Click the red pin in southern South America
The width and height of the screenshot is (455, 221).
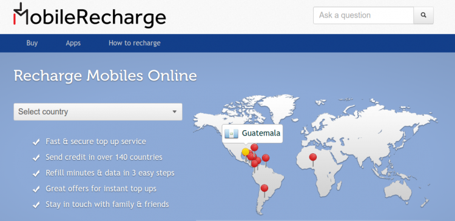pos(264,188)
